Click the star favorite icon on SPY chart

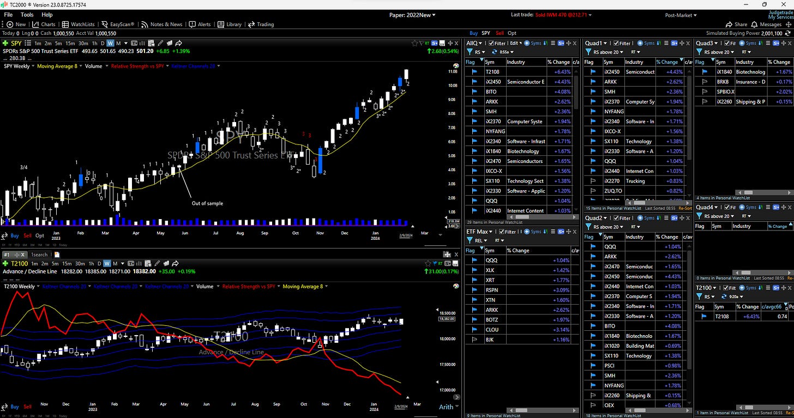point(416,43)
